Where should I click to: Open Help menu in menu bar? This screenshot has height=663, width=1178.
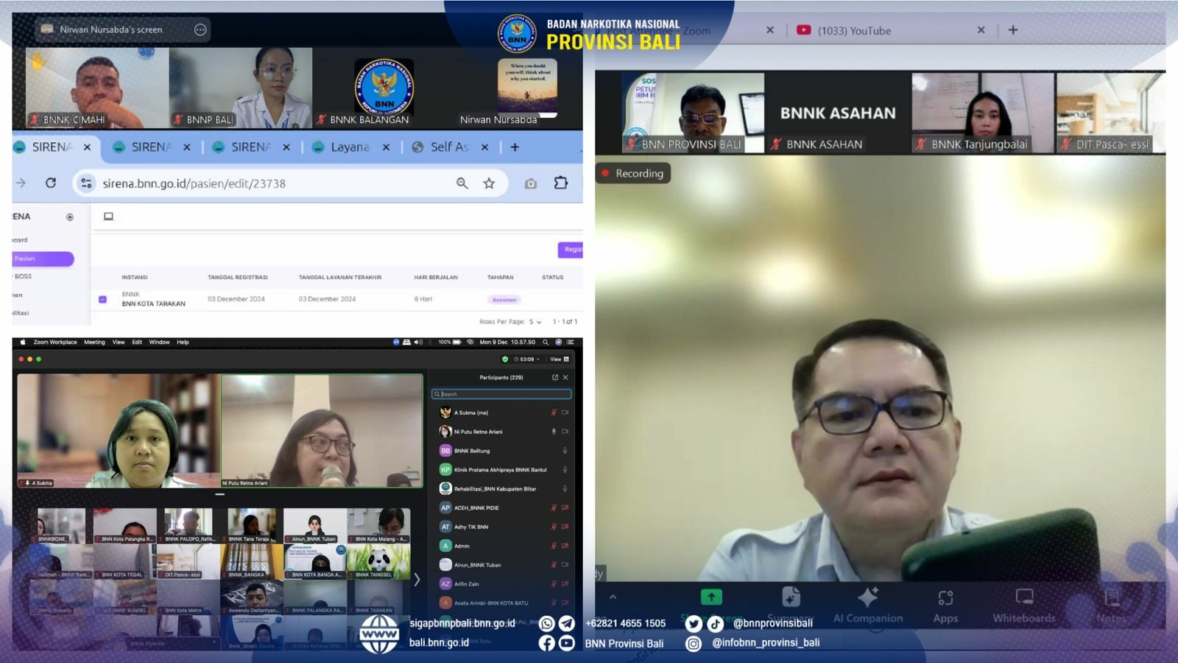(183, 342)
